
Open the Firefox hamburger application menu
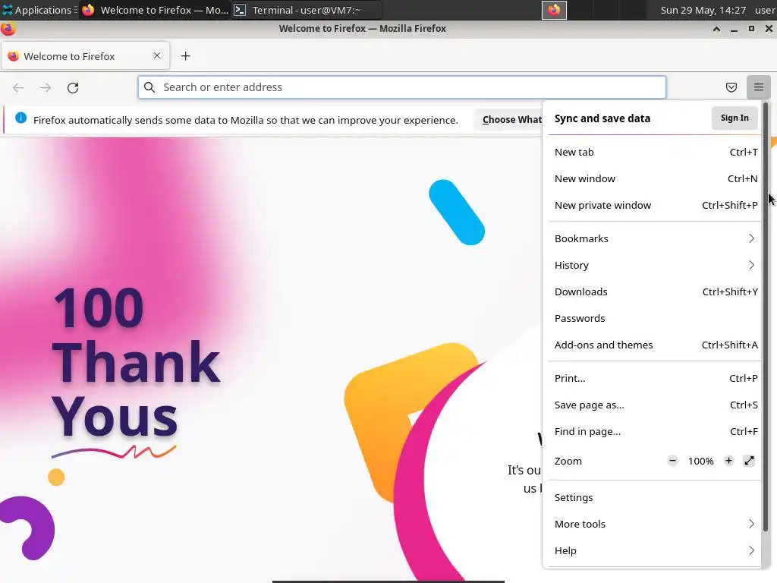pos(758,87)
